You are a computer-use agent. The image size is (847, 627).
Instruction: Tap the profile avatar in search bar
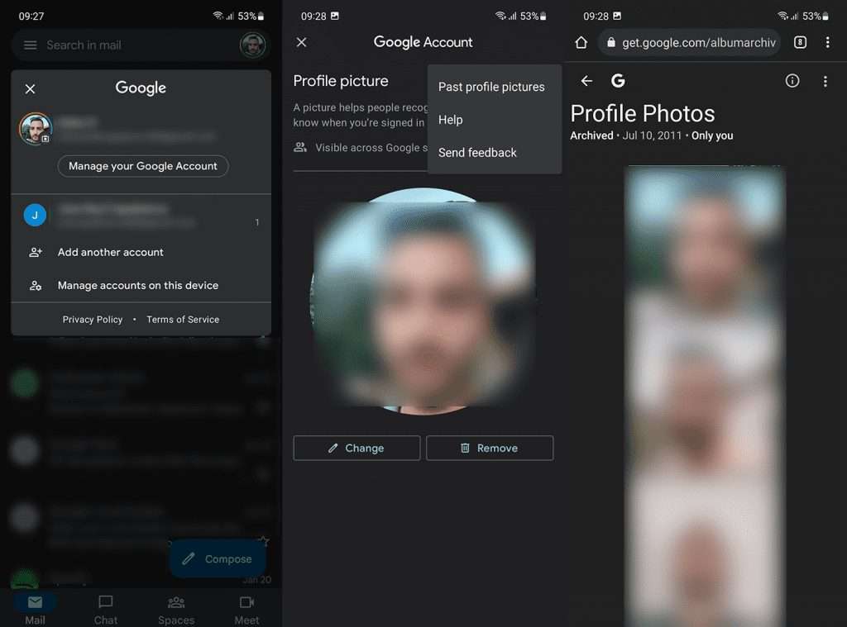click(253, 45)
